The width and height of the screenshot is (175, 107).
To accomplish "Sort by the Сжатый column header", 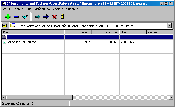I will click(106, 32).
